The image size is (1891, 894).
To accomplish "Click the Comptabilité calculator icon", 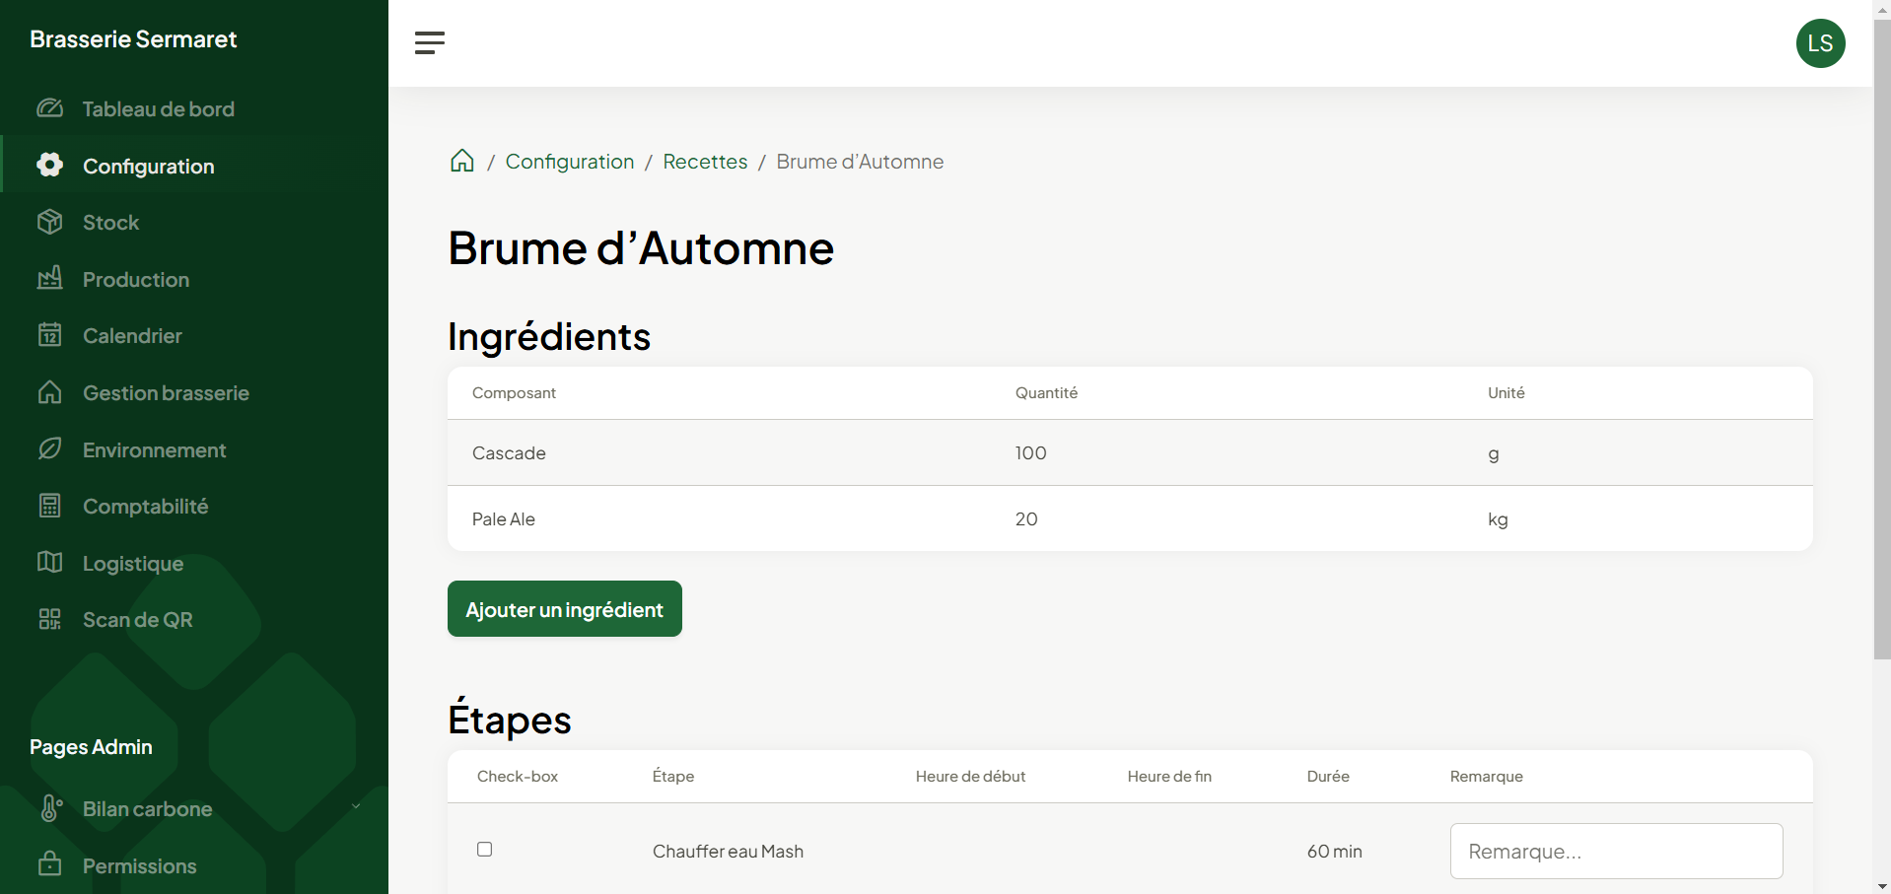I will (x=49, y=507).
